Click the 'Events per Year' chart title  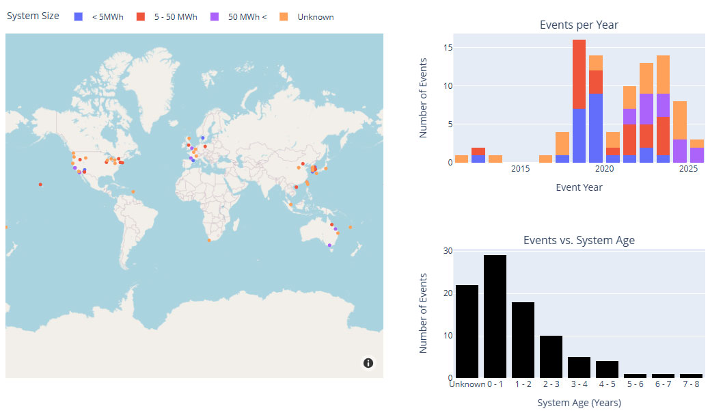click(x=579, y=25)
